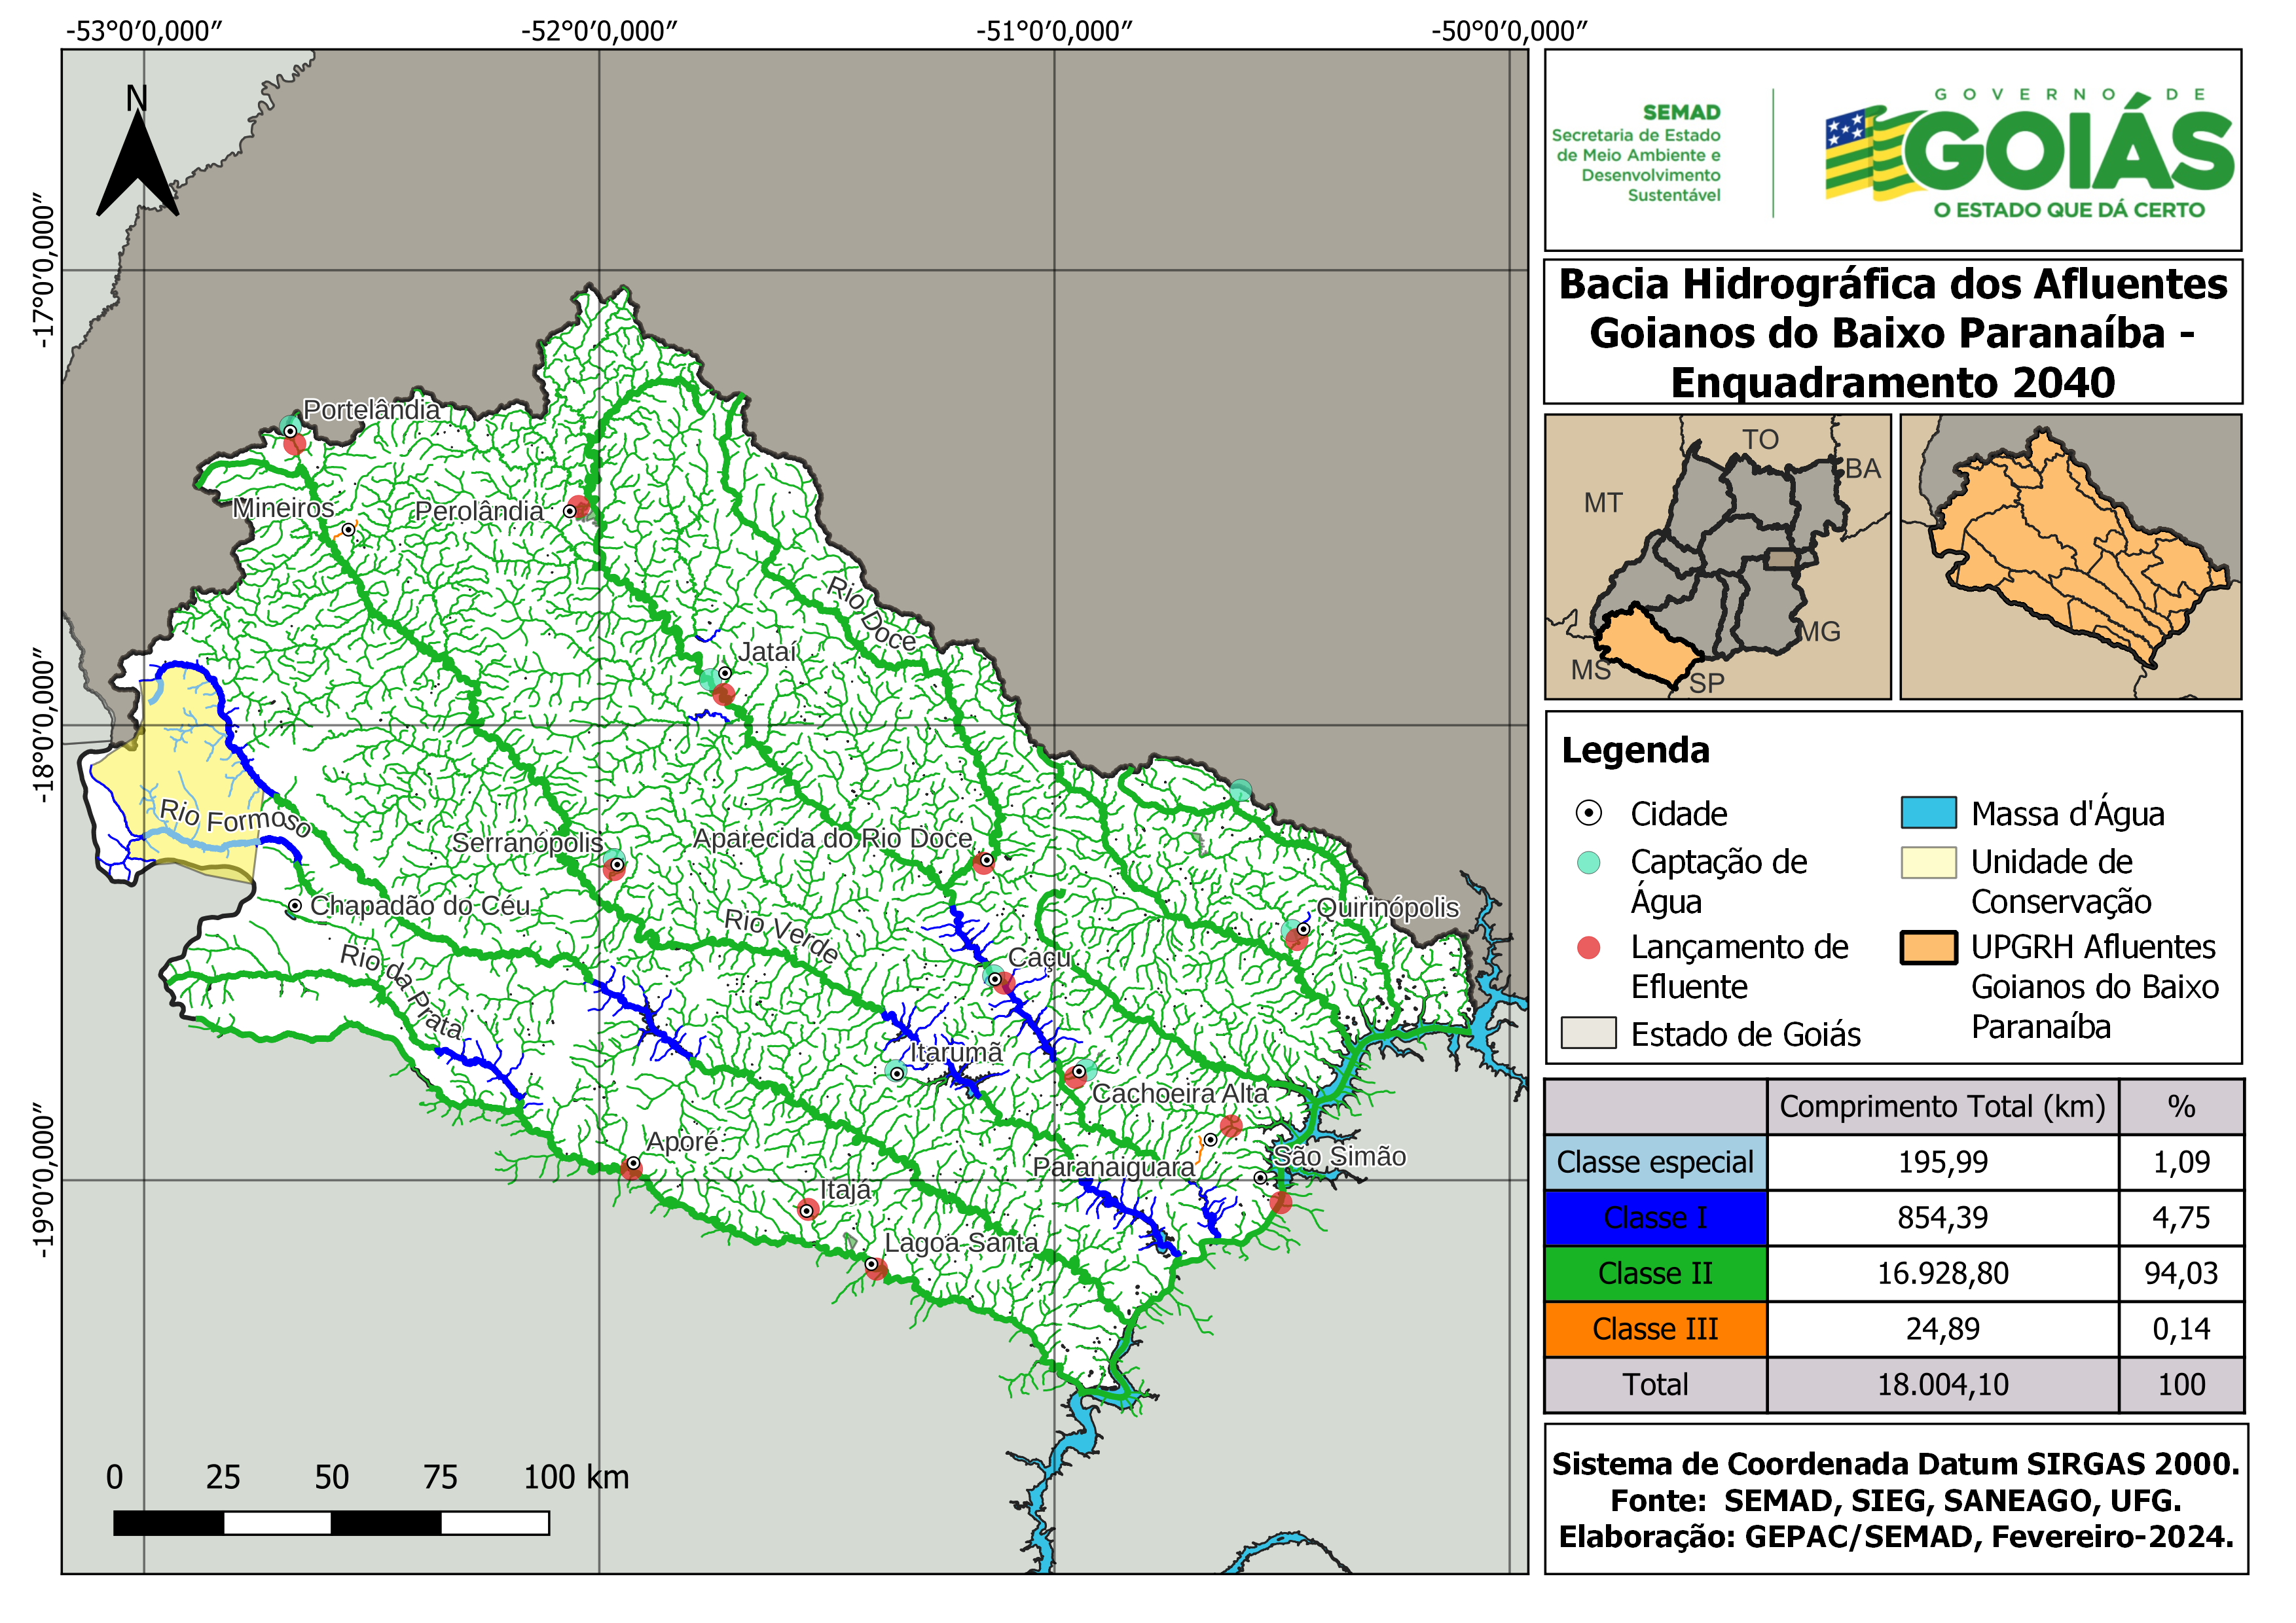Click the Captação de Água legend circle
2296x1623 pixels.
coord(1588,863)
